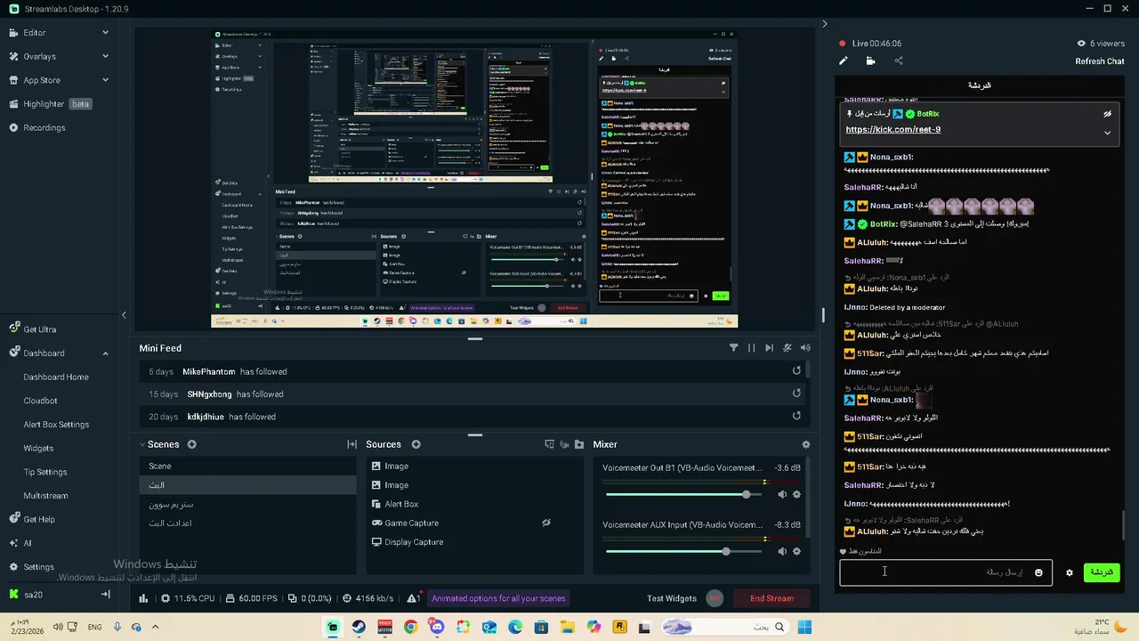Viewport: 1139px width, 641px height.
Task: Expand the Editor chevron arrow
Action: click(105, 33)
